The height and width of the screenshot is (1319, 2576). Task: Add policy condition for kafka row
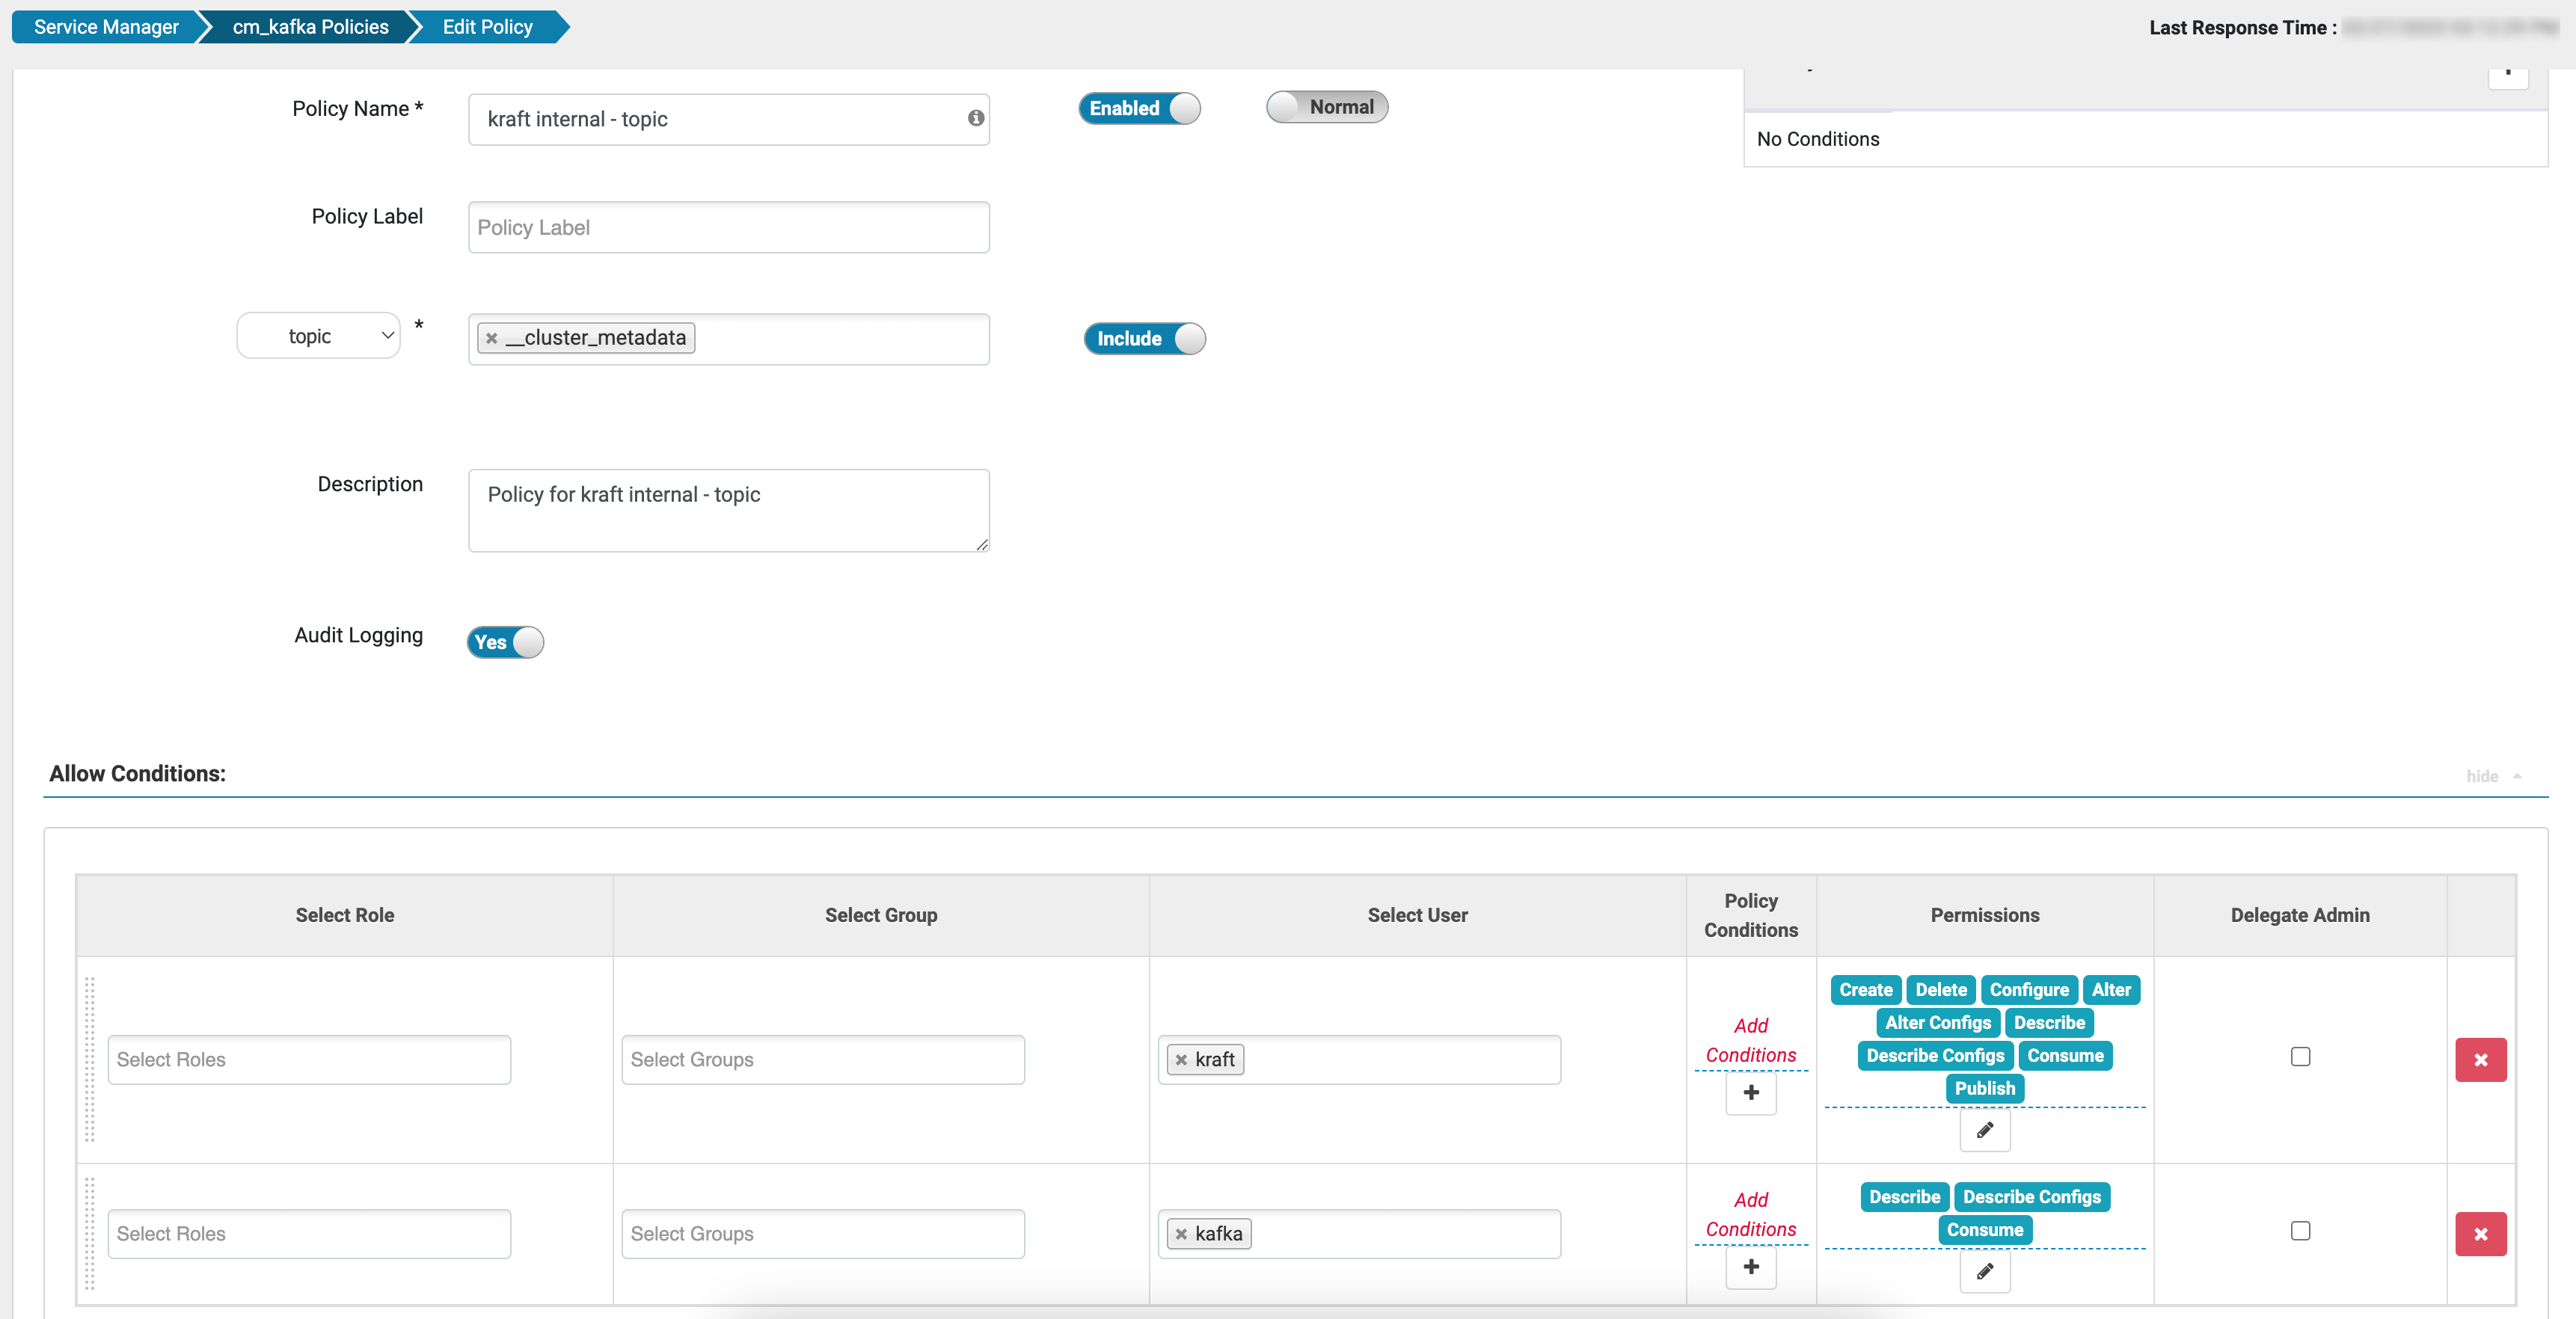1750,1267
